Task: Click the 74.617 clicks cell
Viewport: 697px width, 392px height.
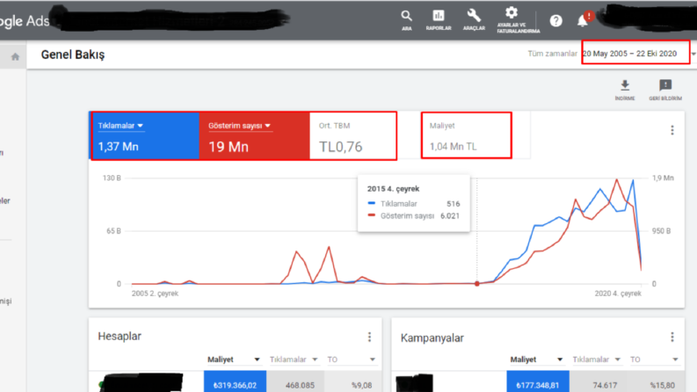Action: (598, 382)
